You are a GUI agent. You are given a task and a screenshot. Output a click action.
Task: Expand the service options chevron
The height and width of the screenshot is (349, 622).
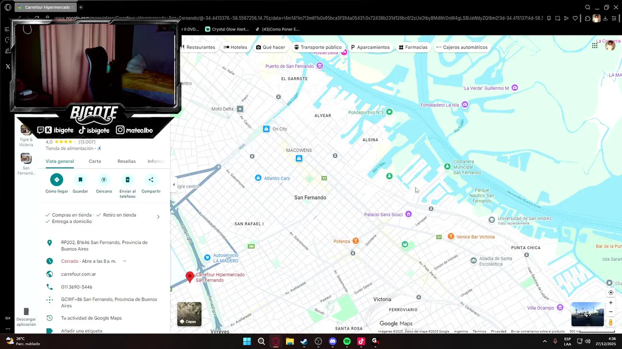click(x=158, y=217)
